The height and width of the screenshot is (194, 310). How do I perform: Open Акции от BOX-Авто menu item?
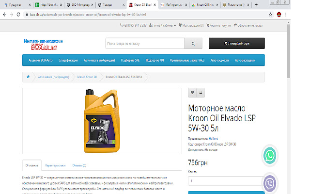pos(41,60)
